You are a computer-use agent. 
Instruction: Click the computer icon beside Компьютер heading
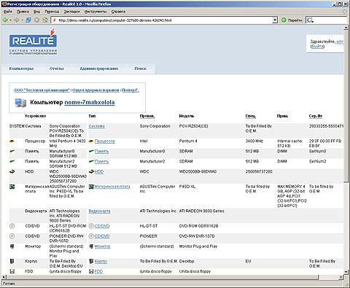point(20,103)
